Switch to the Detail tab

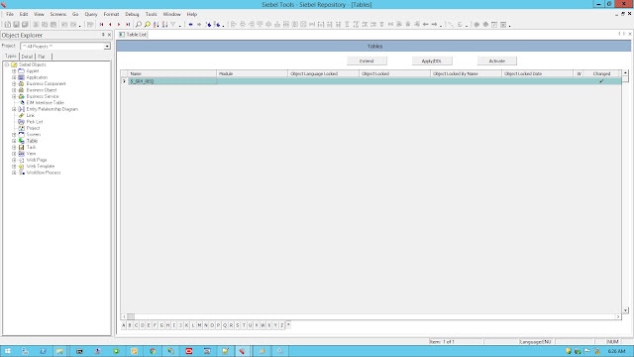coord(27,57)
